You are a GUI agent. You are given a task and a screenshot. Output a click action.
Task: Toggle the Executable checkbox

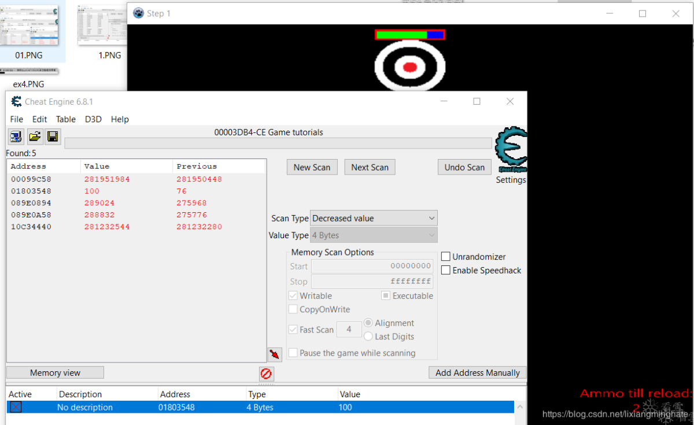386,295
